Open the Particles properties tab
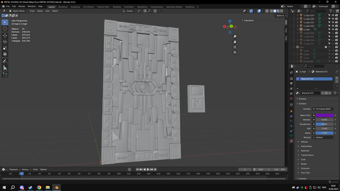 point(291,121)
